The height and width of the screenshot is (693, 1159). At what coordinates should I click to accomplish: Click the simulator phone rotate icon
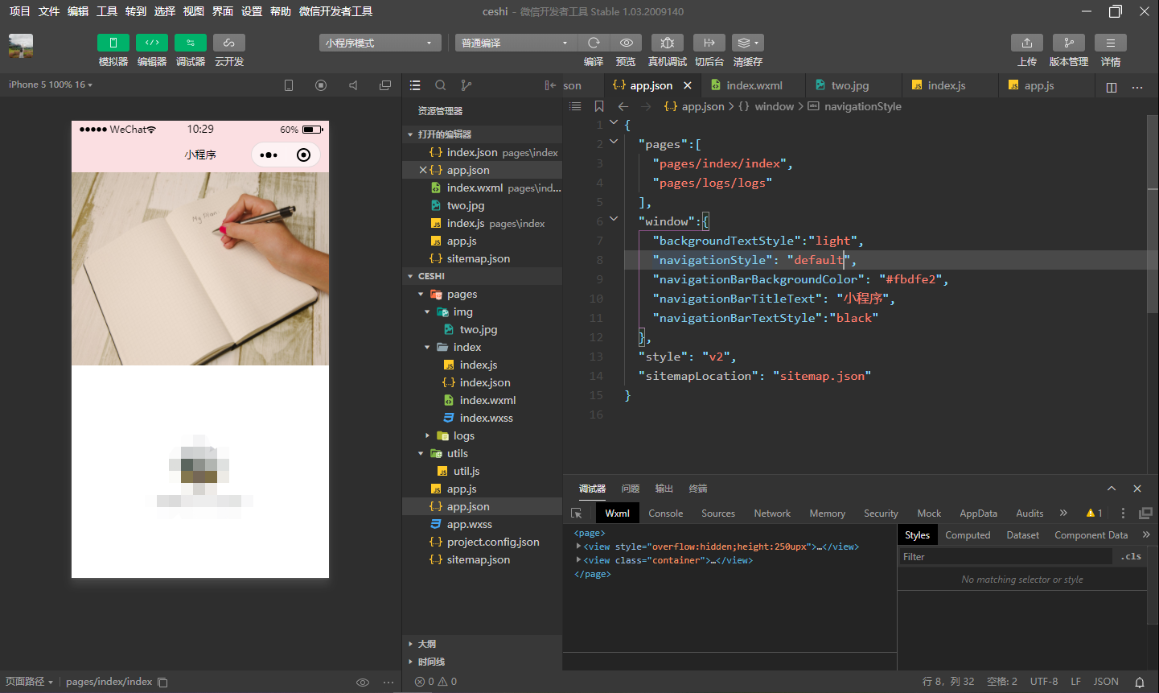click(289, 85)
